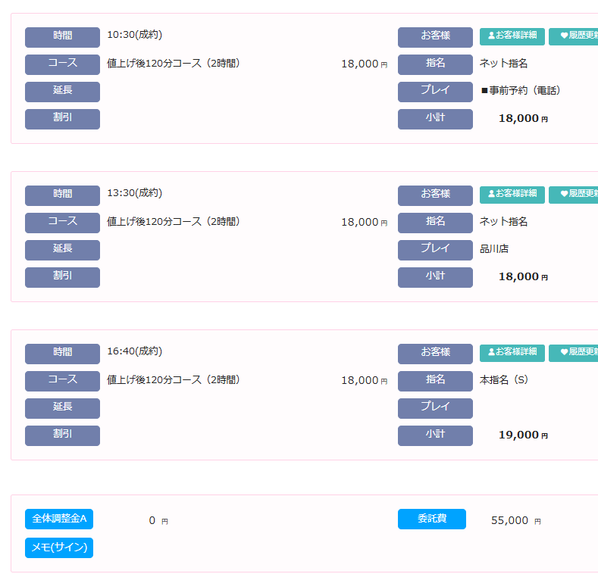Open お客様詳細 for the 16:40 booking
This screenshot has width=598, height=574.
(x=512, y=352)
